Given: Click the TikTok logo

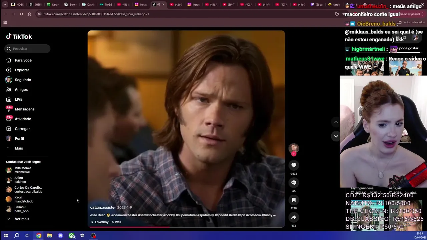Looking at the screenshot, I should tap(19, 37).
